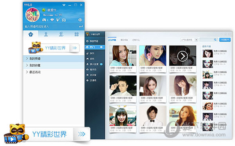Select the camera icon item in dark sidebar

95,69
